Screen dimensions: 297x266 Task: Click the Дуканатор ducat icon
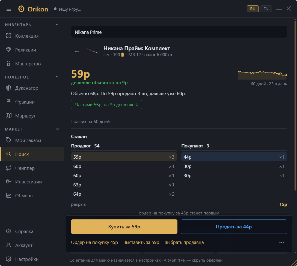[x=8, y=88]
